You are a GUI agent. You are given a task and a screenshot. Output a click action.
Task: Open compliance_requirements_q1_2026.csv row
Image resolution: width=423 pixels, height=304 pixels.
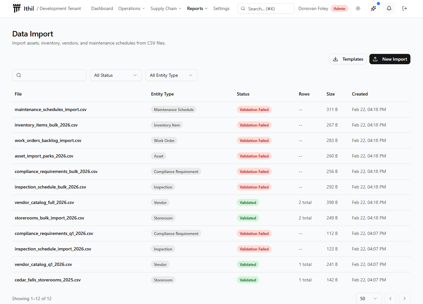tap(211, 234)
